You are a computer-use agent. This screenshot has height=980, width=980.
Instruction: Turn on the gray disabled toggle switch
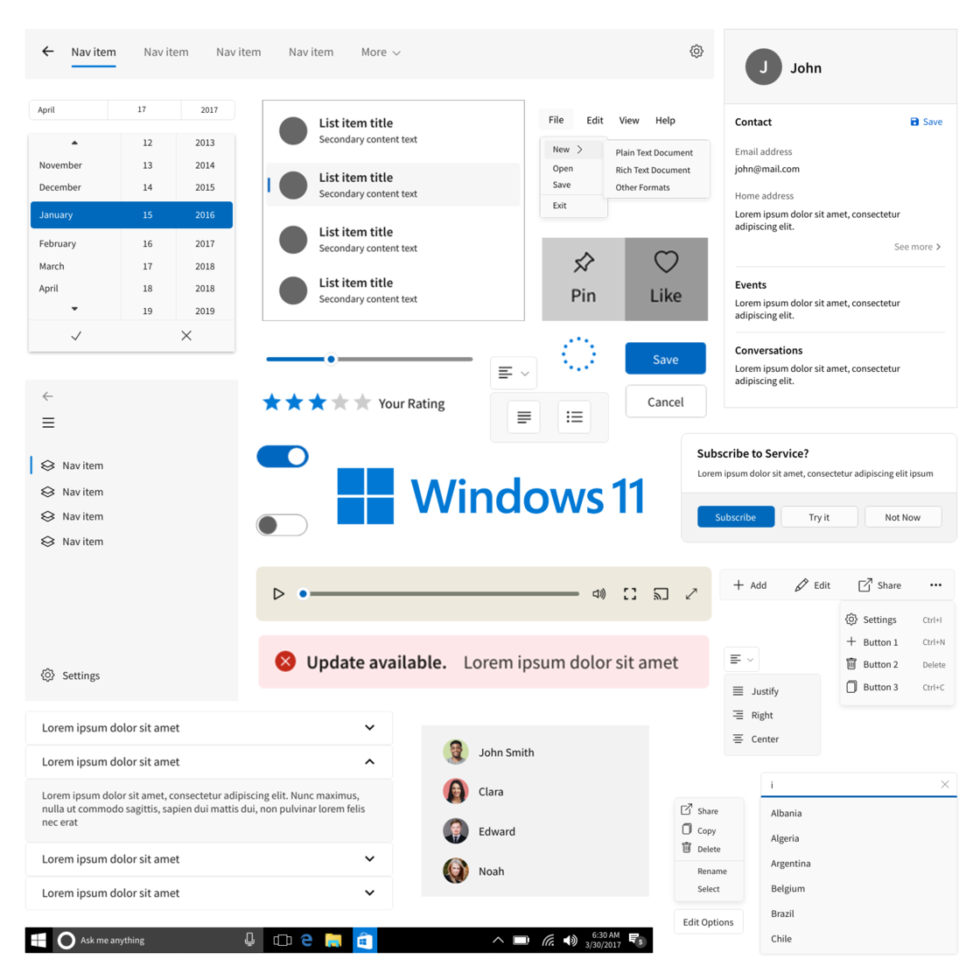point(283,525)
